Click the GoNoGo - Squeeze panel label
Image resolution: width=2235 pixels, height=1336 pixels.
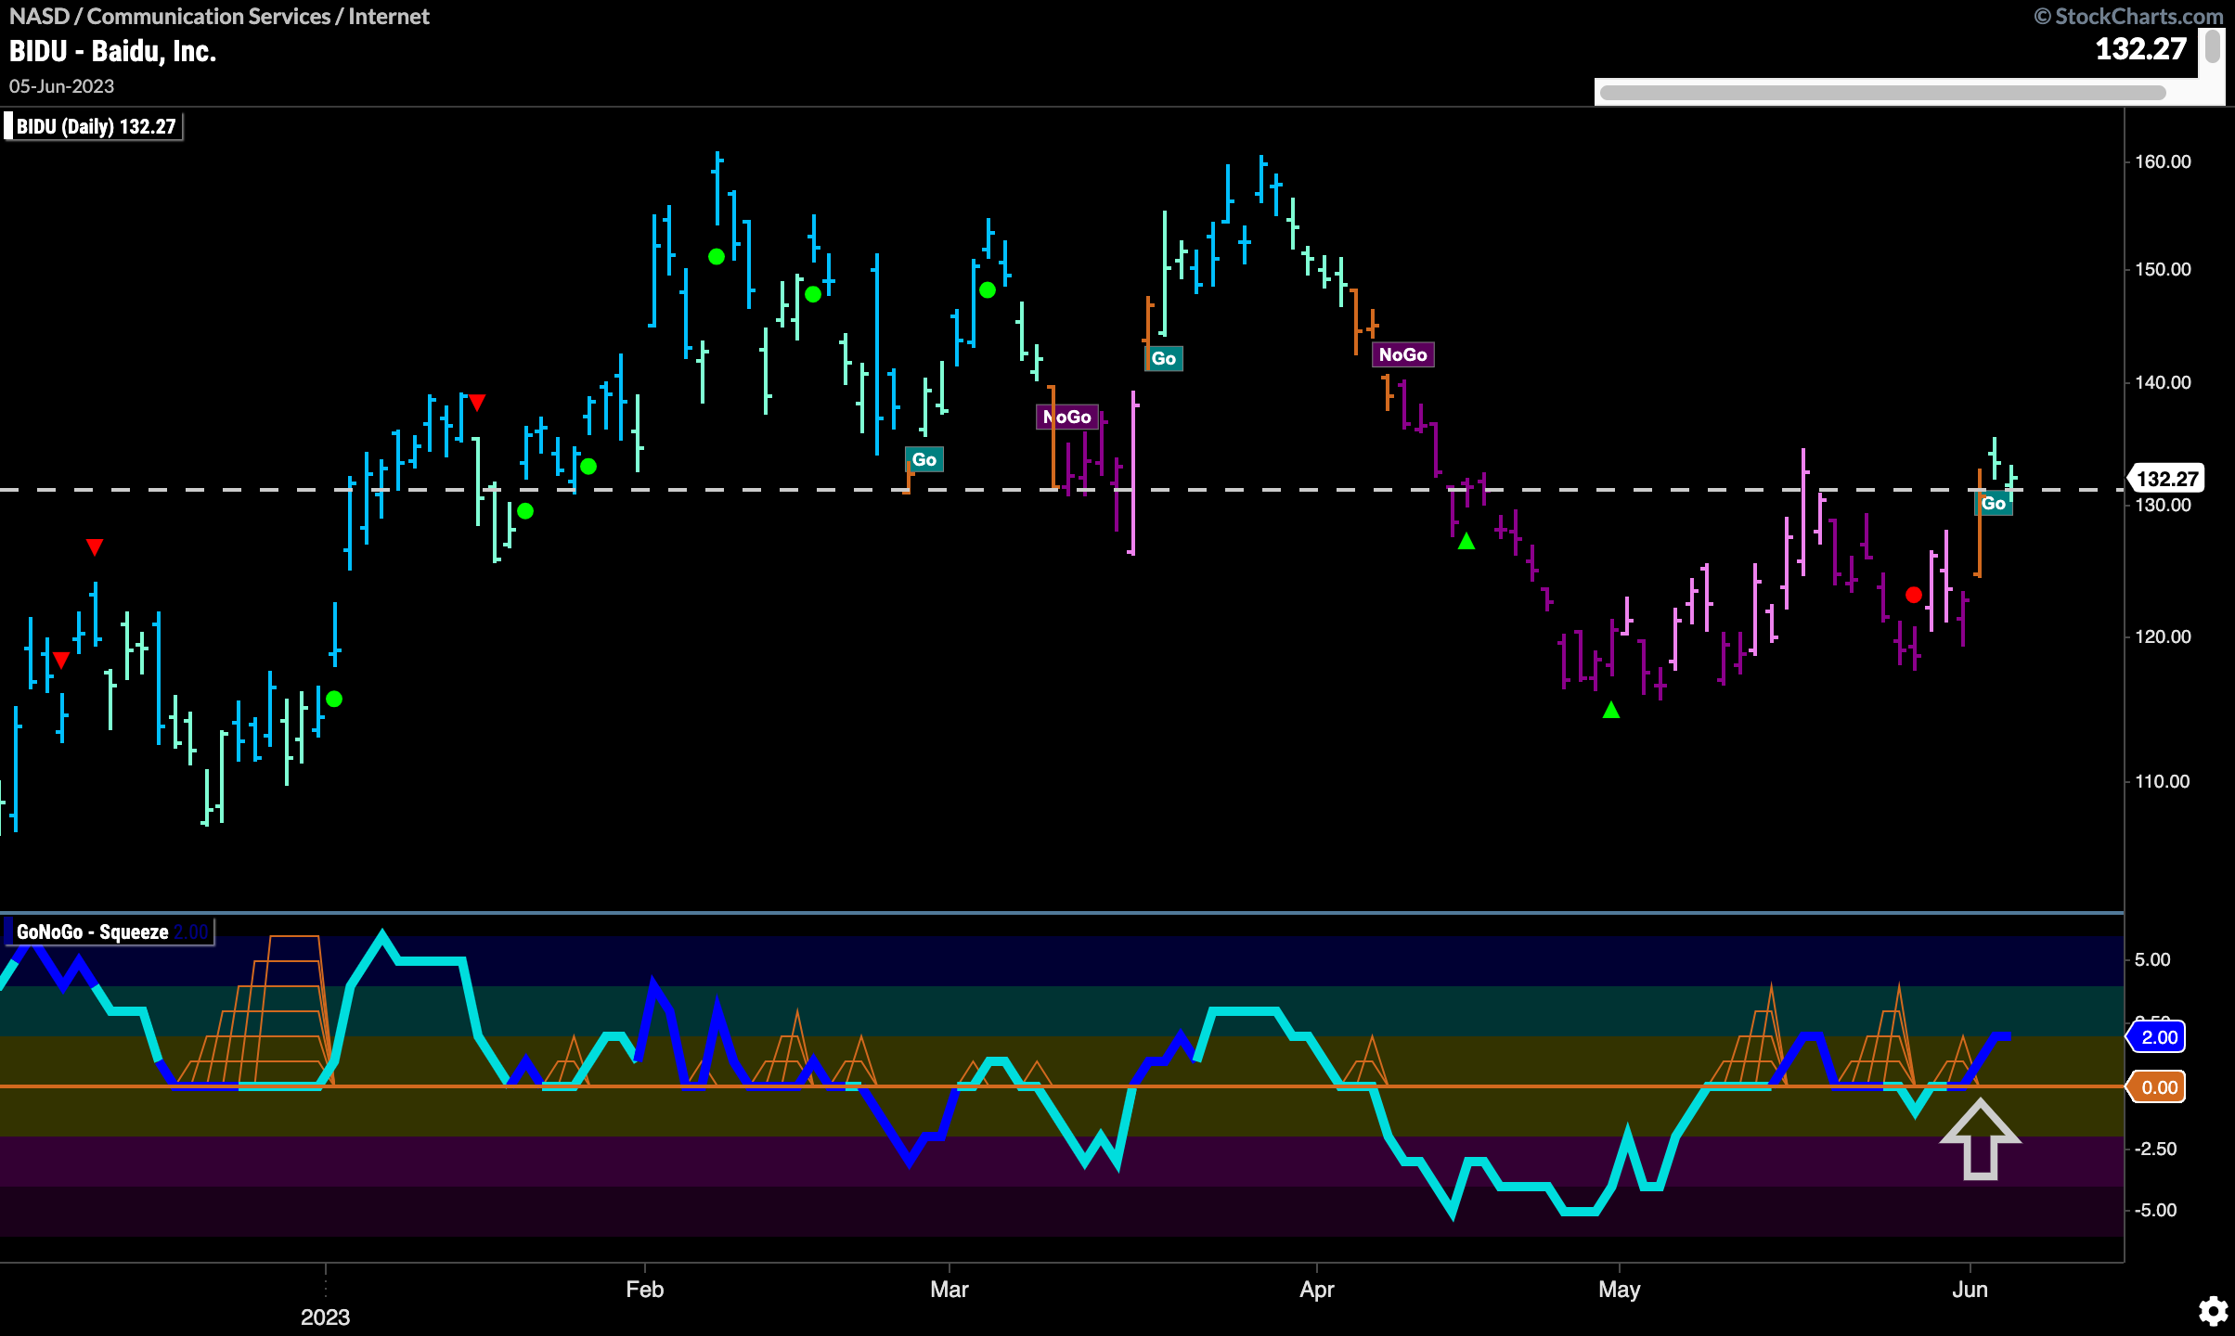pyautogui.click(x=109, y=931)
